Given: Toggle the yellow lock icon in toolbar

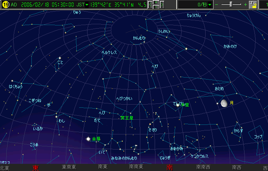Looking at the screenshot, I should (x=253, y=5).
